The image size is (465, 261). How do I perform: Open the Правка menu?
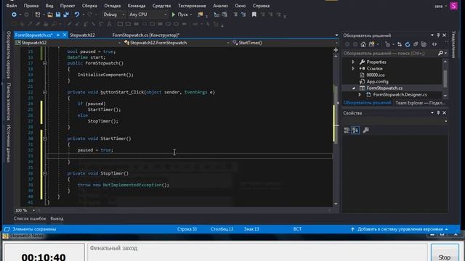[x=31, y=6]
